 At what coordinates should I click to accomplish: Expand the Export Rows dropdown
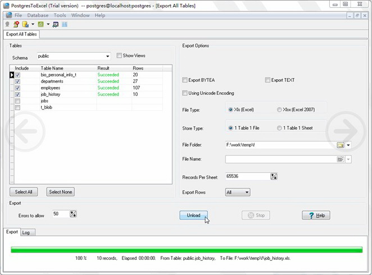tap(246, 192)
